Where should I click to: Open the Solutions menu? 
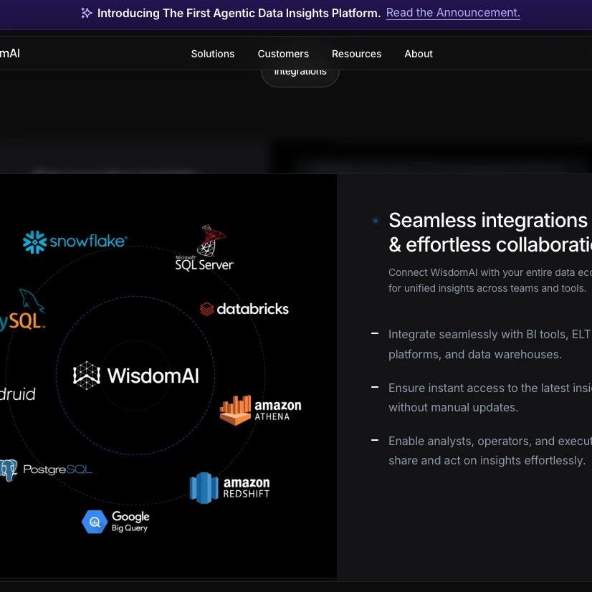(x=213, y=54)
